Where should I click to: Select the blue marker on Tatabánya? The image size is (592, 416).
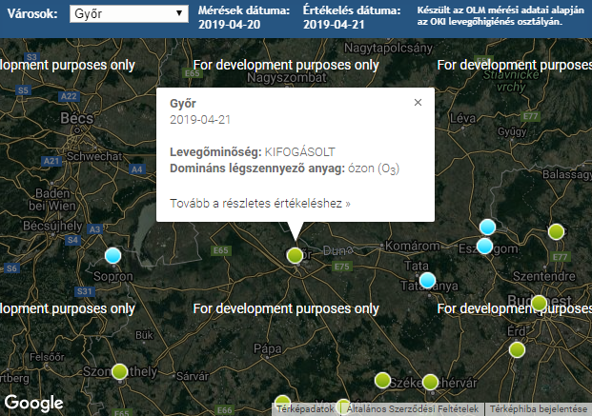tap(427, 280)
